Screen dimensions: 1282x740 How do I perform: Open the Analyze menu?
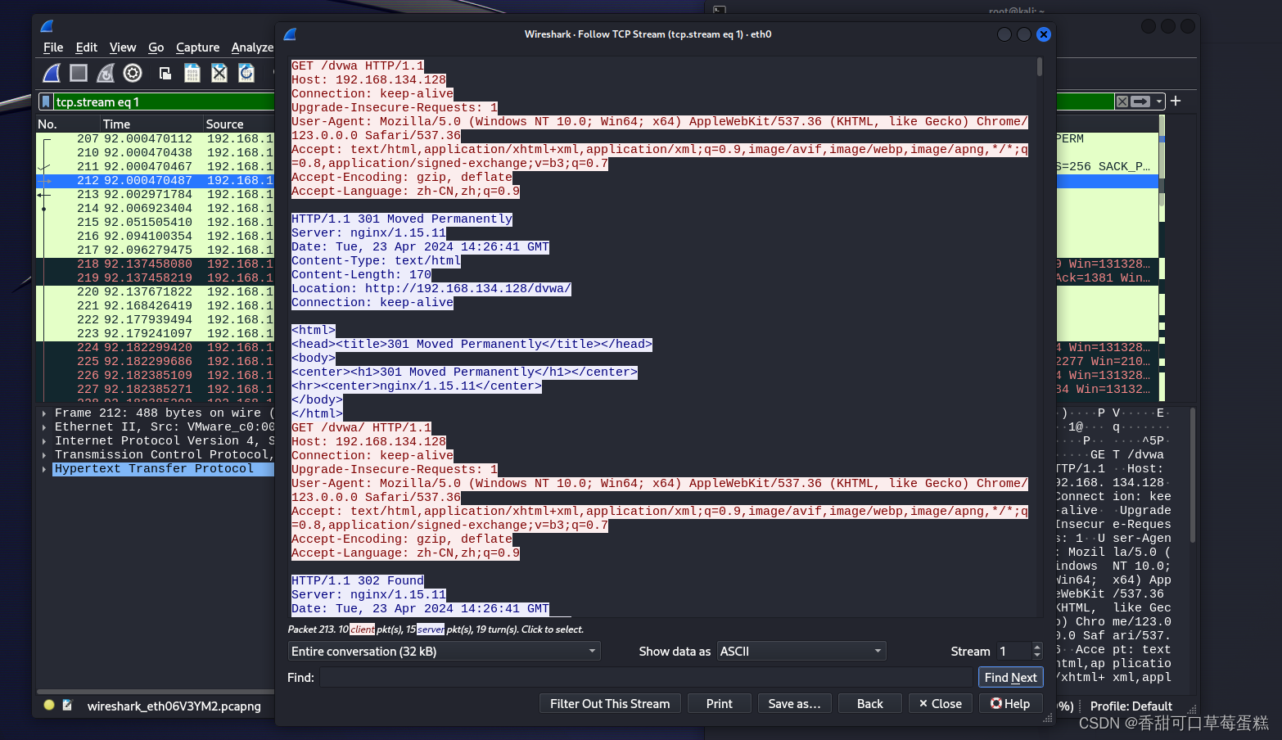[252, 47]
